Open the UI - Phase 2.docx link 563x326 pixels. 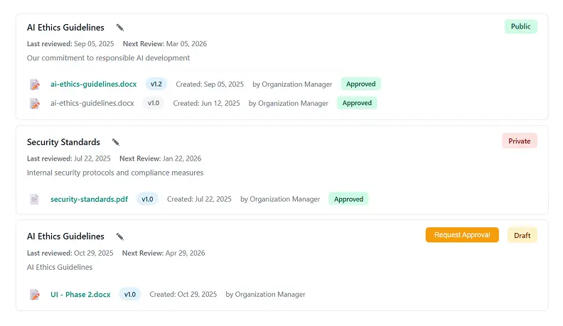80,295
